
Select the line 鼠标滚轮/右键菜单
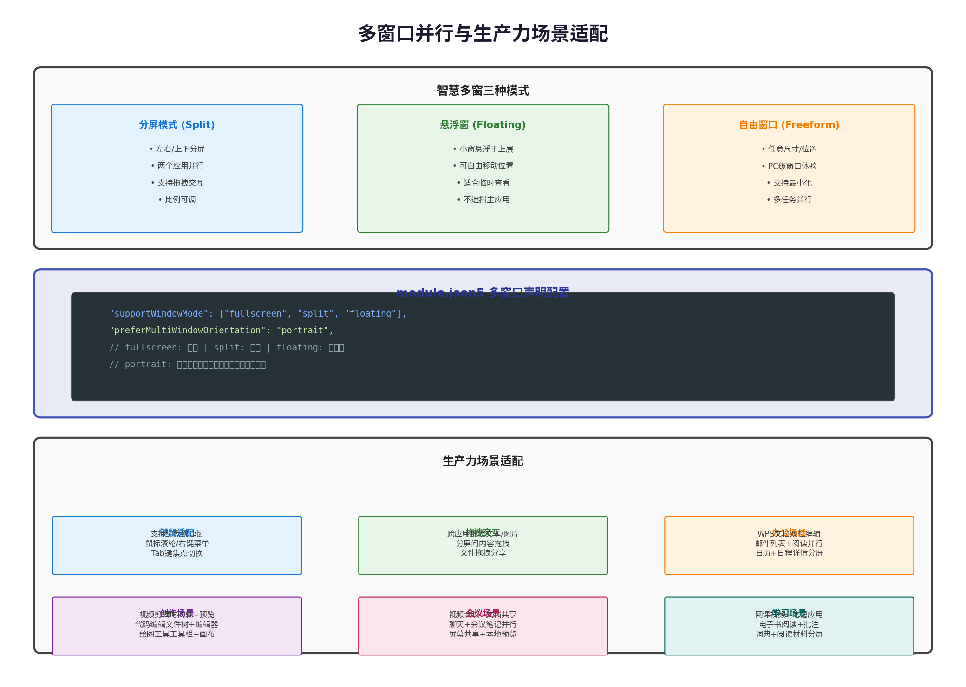coord(177,544)
